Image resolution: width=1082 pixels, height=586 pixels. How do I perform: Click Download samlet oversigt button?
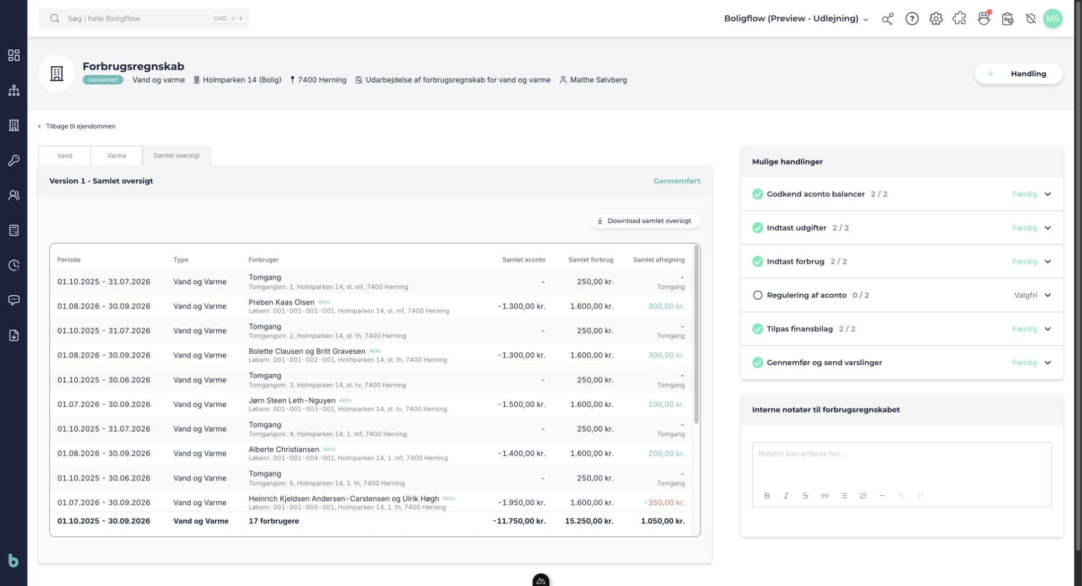pos(645,221)
